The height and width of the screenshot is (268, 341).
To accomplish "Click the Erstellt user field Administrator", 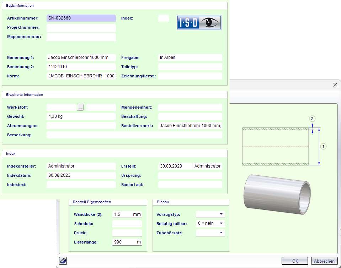I will click(207, 166).
